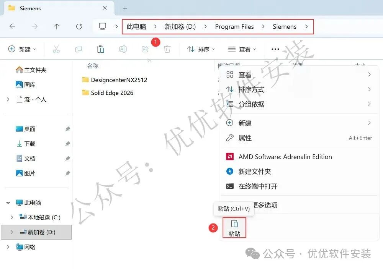
Task: Select 网络 in the sidebar
Action: coord(26,247)
